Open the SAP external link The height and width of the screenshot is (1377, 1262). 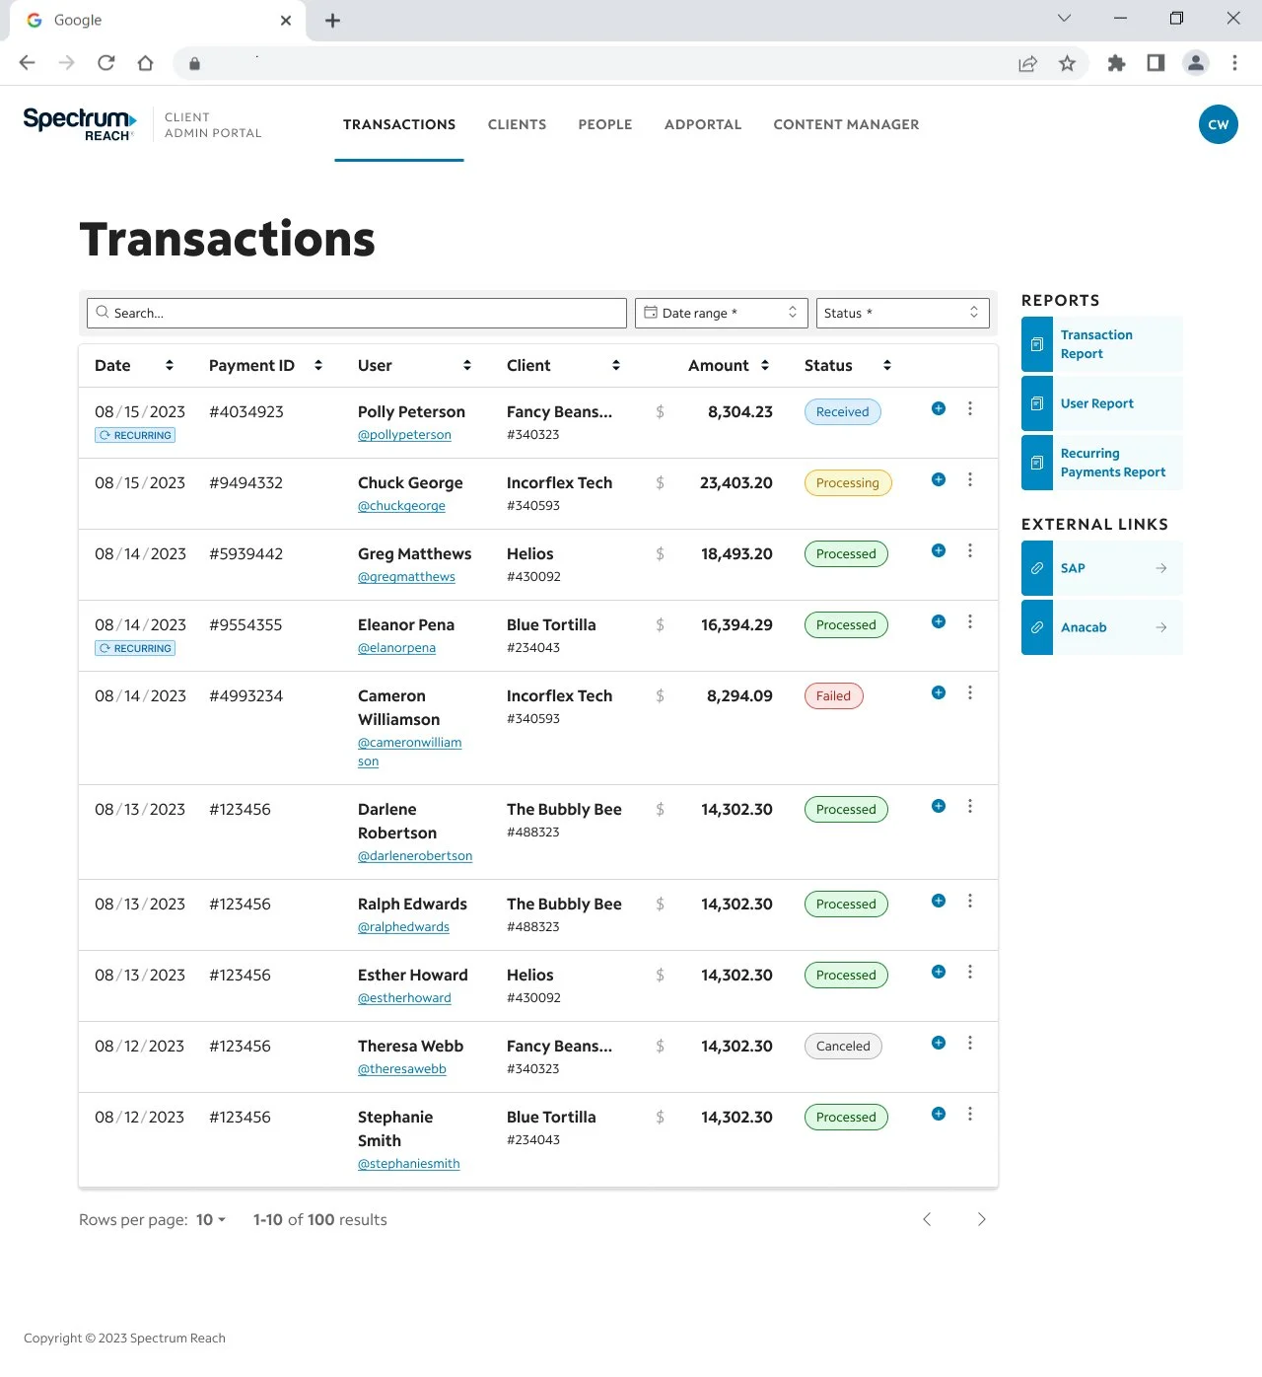click(x=1102, y=568)
